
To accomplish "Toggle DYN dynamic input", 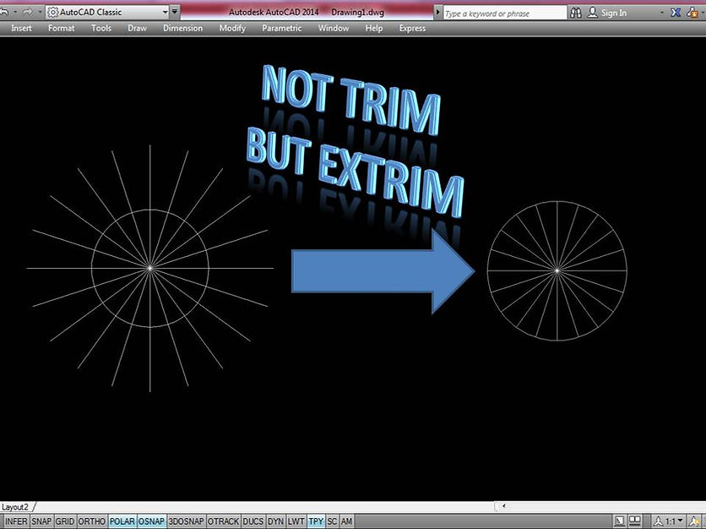I will coord(275,521).
